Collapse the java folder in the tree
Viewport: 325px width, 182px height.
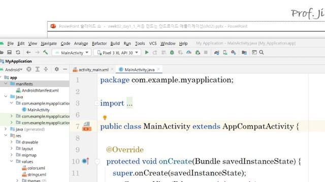tap(6, 97)
